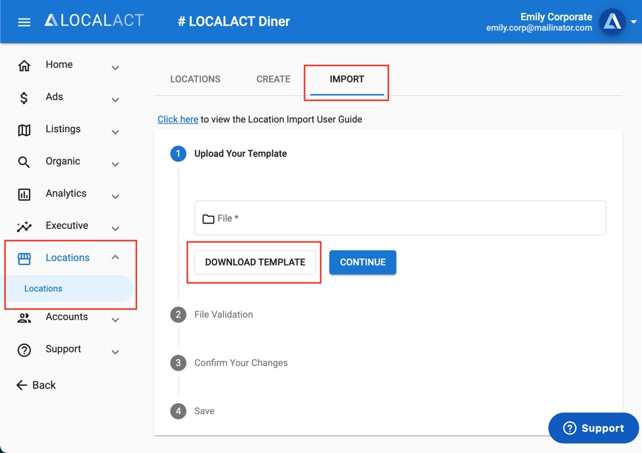Expand the Organic menu chevron
This screenshot has height=453, width=642.
coord(115,164)
